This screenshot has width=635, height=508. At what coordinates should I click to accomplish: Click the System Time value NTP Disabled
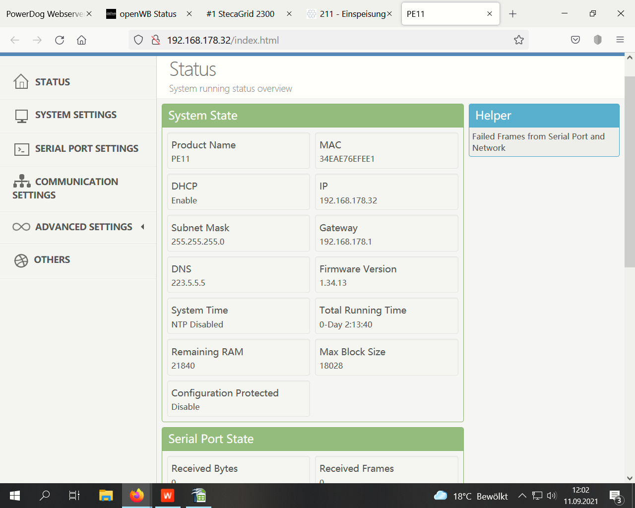(x=197, y=324)
